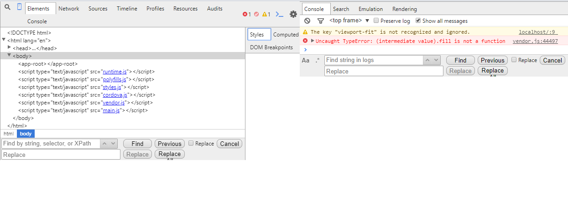568x197 pixels.
Task: Switch to the Search drawer tab
Action: tap(341, 9)
